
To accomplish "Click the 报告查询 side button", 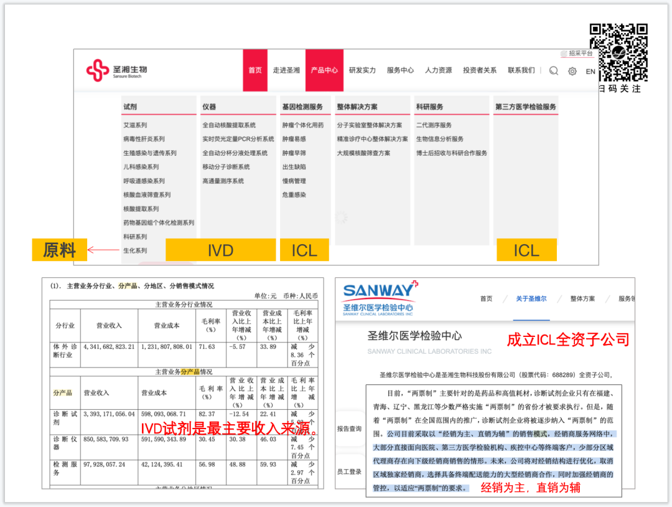I will 349,429.
